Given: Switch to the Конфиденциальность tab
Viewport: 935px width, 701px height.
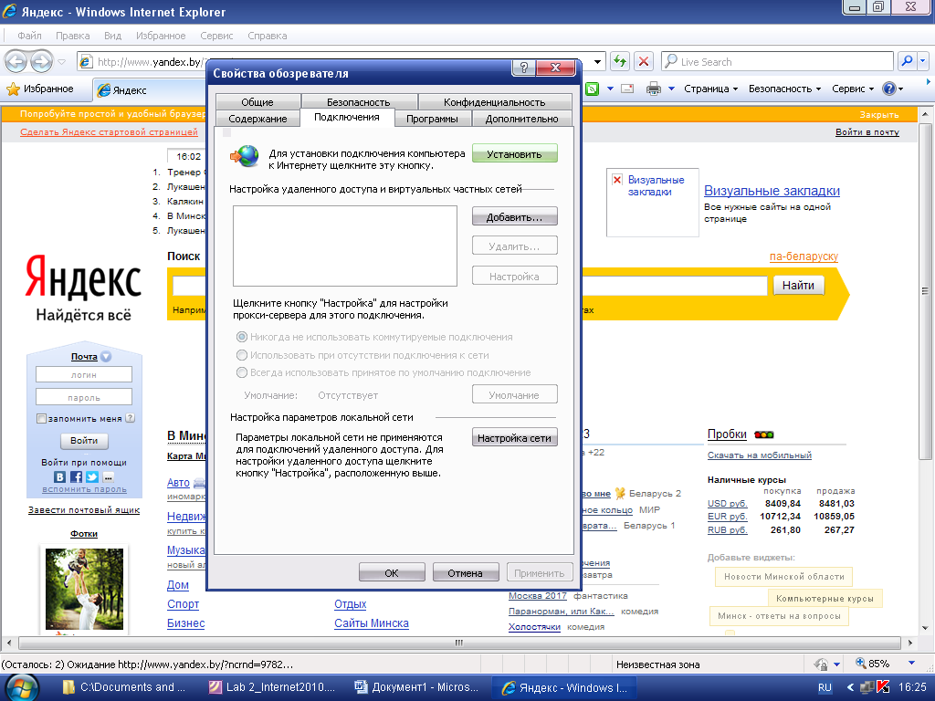Looking at the screenshot, I should (494, 102).
